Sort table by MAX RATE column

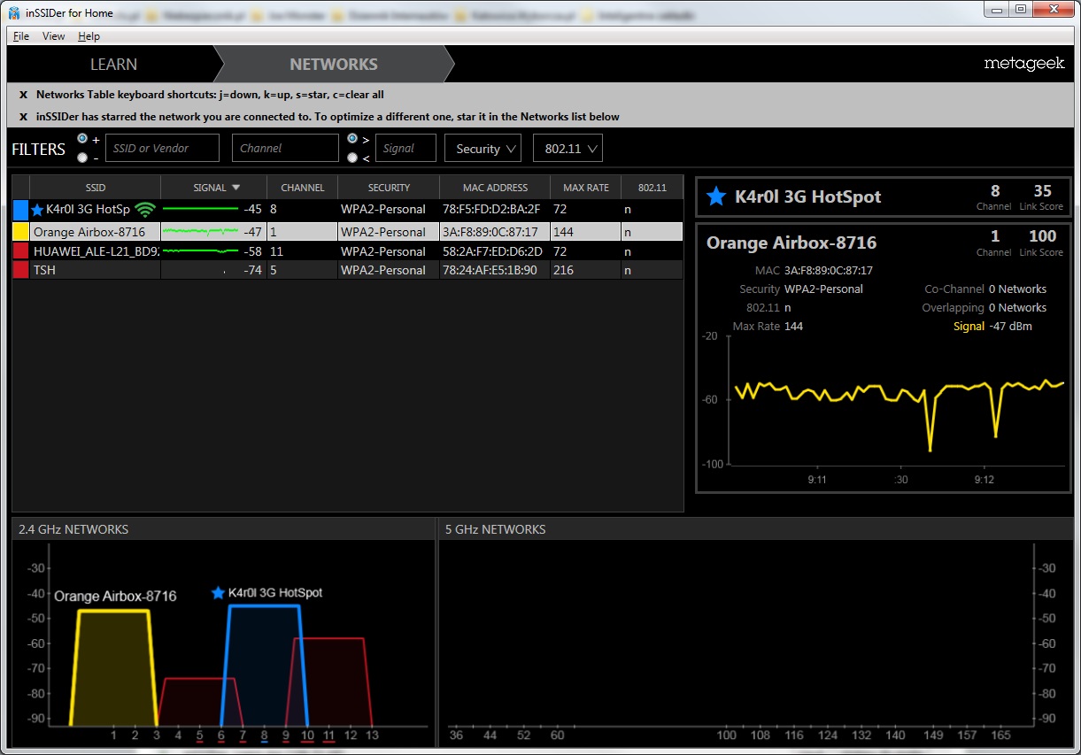585,188
